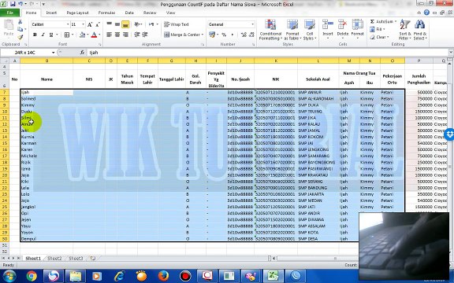This screenshot has width=454, height=283.
Task: Click the Percent Style icon
Action: pyautogui.click(x=224, y=35)
